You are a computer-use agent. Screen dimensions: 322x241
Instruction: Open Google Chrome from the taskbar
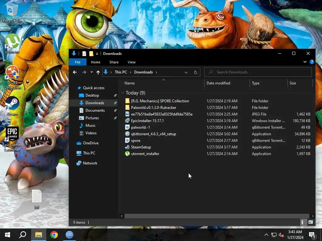pyautogui.click(x=54, y=235)
